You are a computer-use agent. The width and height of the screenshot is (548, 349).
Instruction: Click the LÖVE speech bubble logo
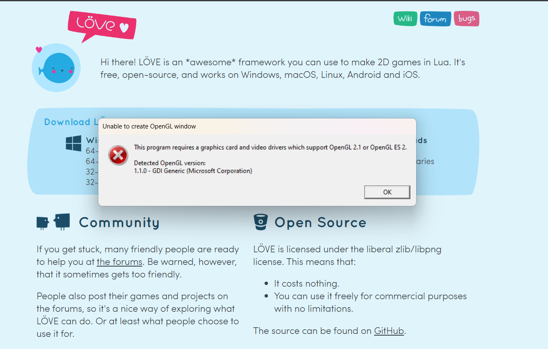102,26
